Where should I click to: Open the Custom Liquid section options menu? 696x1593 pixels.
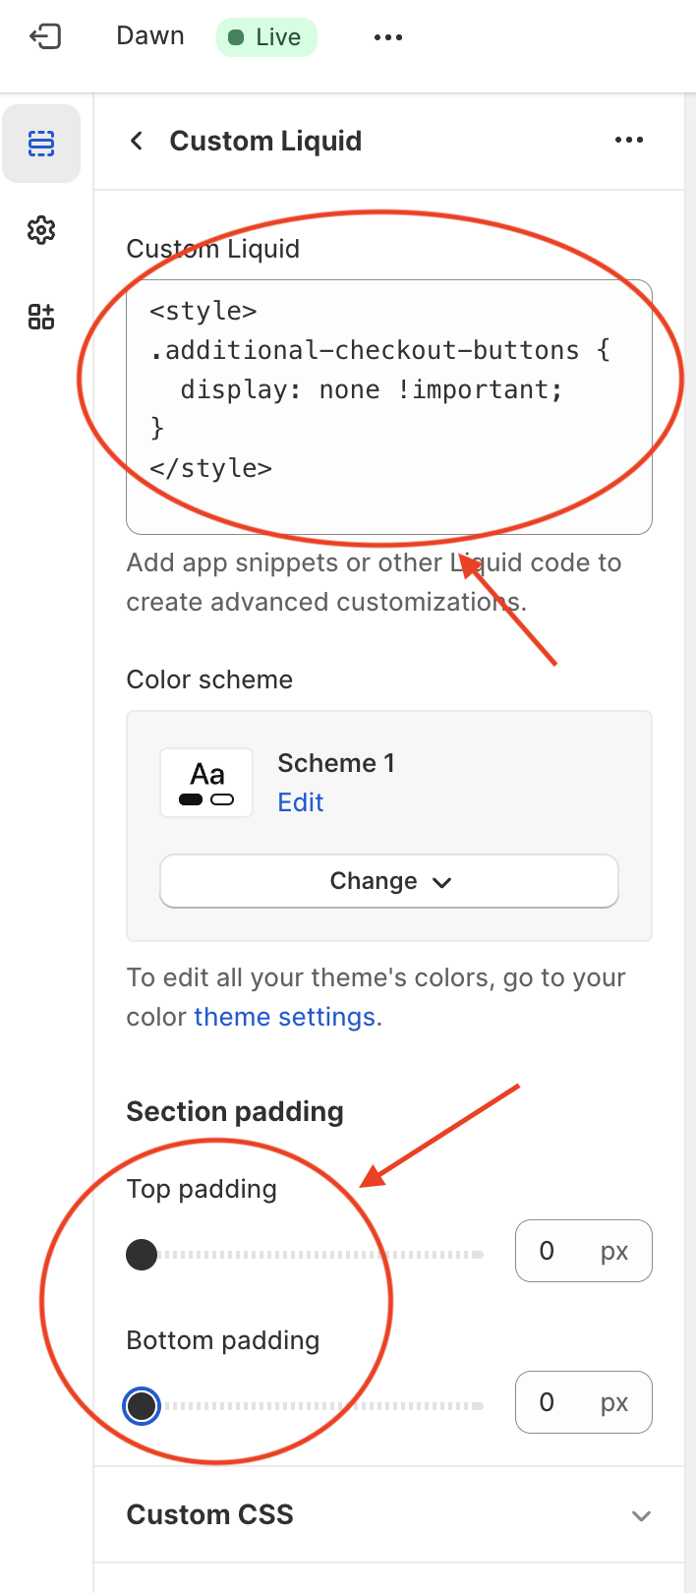[x=628, y=141]
